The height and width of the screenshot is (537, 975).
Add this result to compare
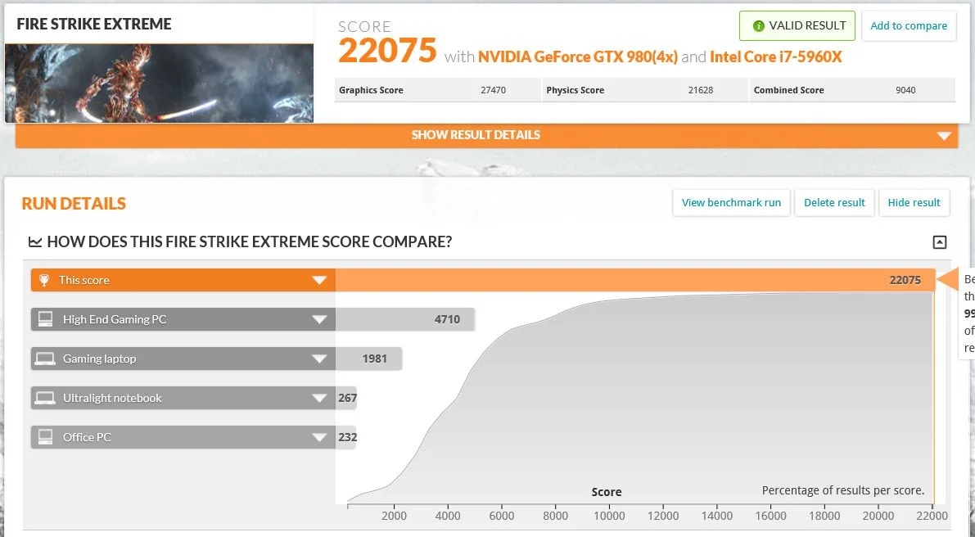[x=909, y=26]
